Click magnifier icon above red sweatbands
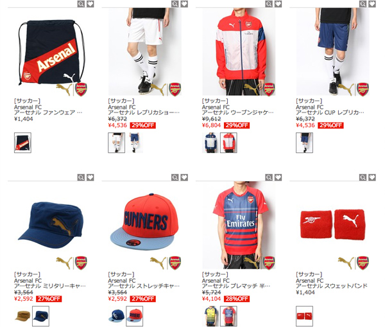Image resolution: width=385 pixels, height=327 pixels. pos(363,177)
